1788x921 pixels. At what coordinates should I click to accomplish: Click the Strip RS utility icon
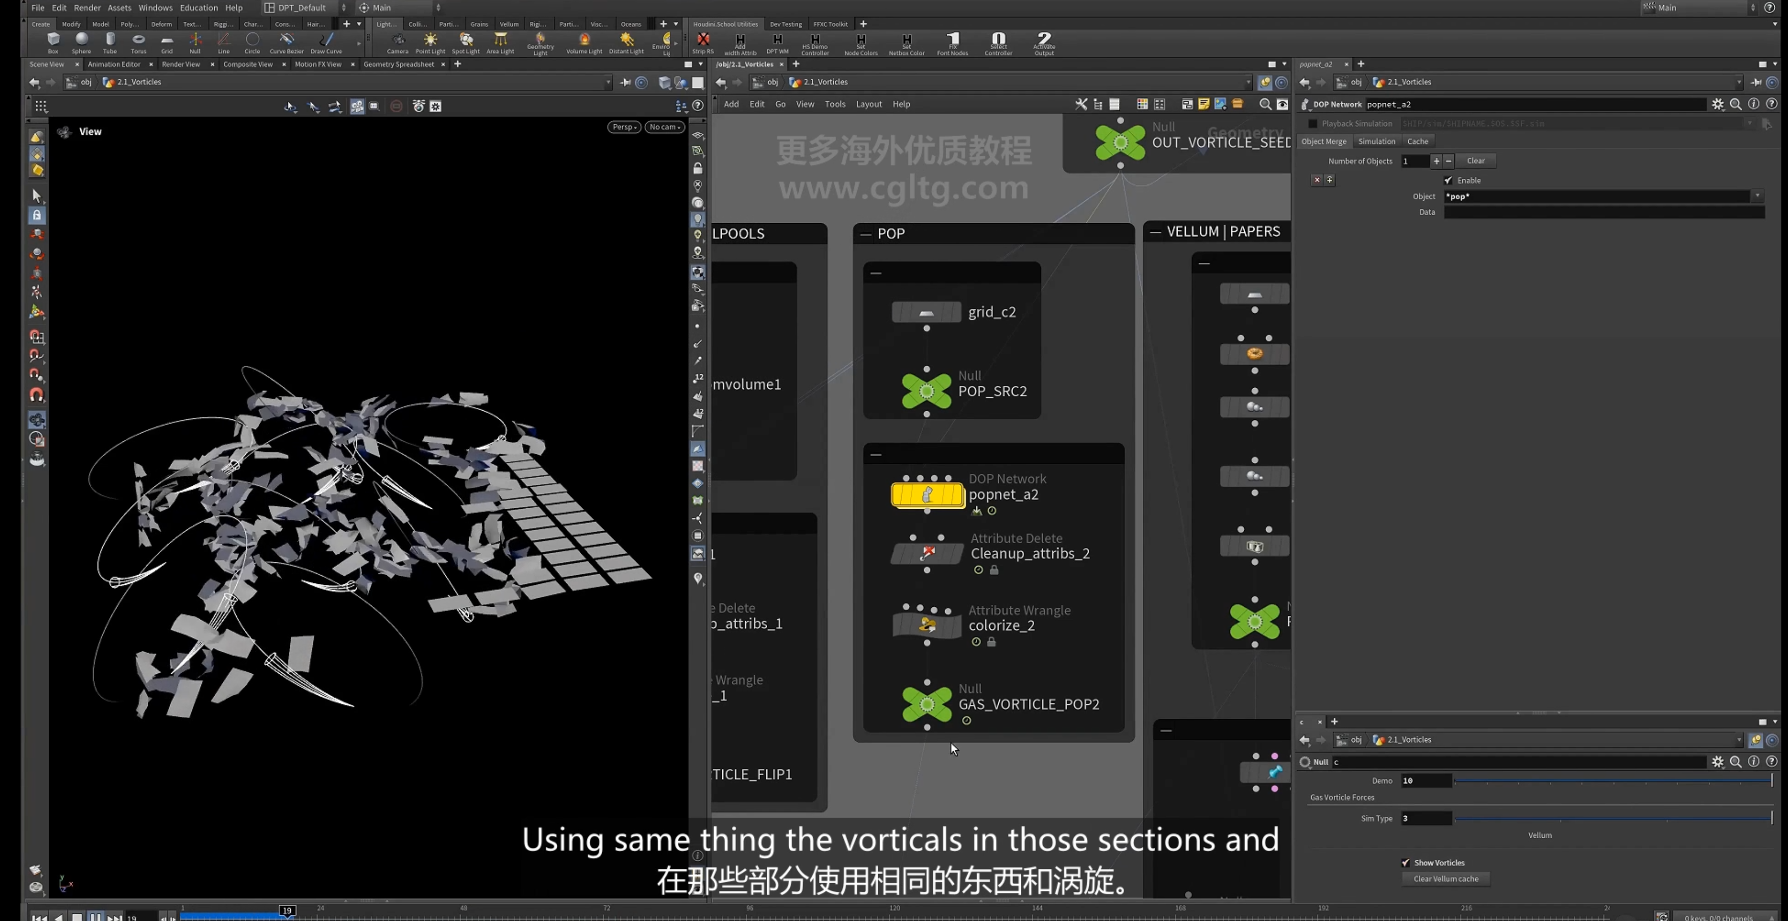(x=702, y=42)
